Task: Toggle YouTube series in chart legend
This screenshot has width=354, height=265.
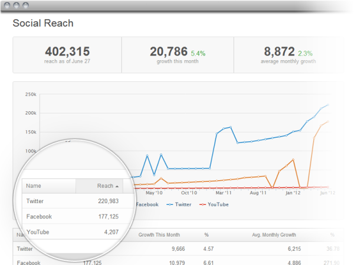Action: [214, 204]
